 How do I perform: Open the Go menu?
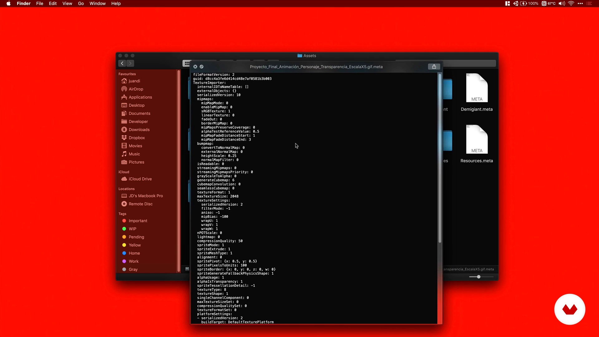tap(81, 3)
